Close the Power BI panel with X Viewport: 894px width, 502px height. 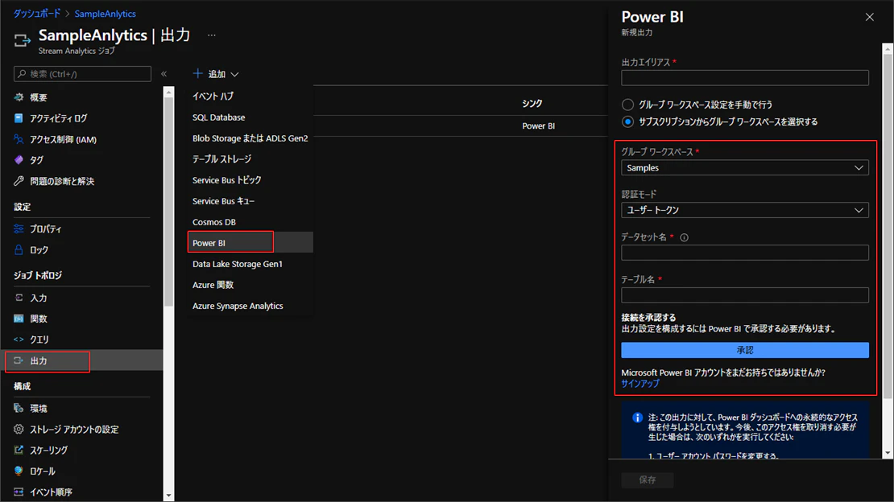pos(870,17)
